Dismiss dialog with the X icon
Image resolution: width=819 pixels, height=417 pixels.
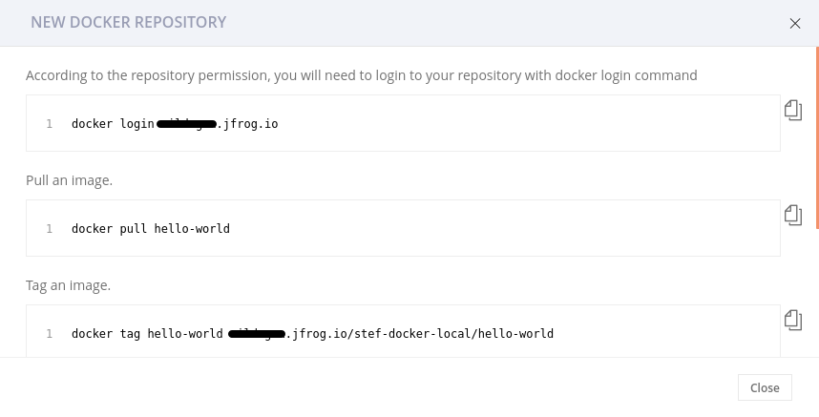795,24
